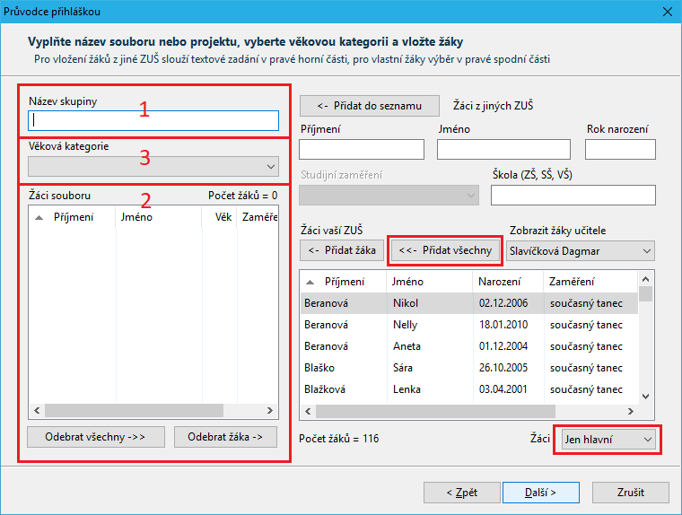Open the Žáci Jen hlavní dropdown
Screen dimensions: 682x515
pos(608,439)
